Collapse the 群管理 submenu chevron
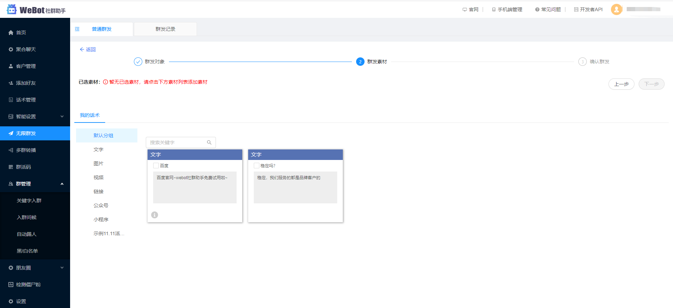This screenshot has height=308, width=673. pyautogui.click(x=62, y=184)
